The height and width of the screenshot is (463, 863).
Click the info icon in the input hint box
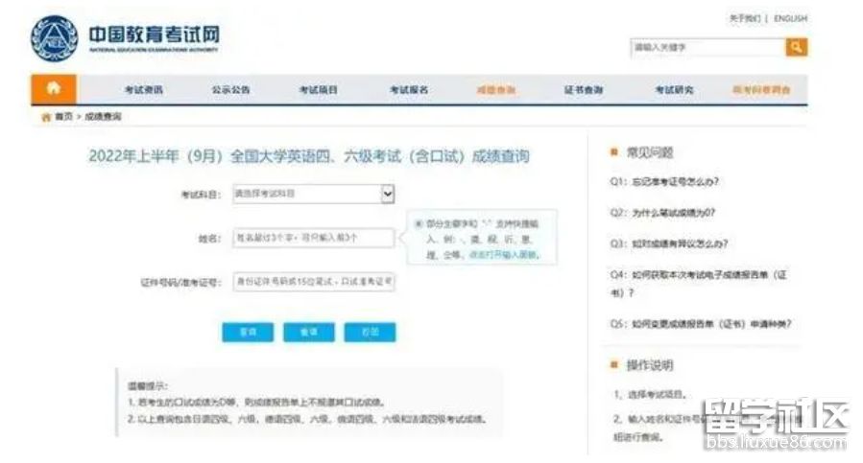click(x=420, y=223)
